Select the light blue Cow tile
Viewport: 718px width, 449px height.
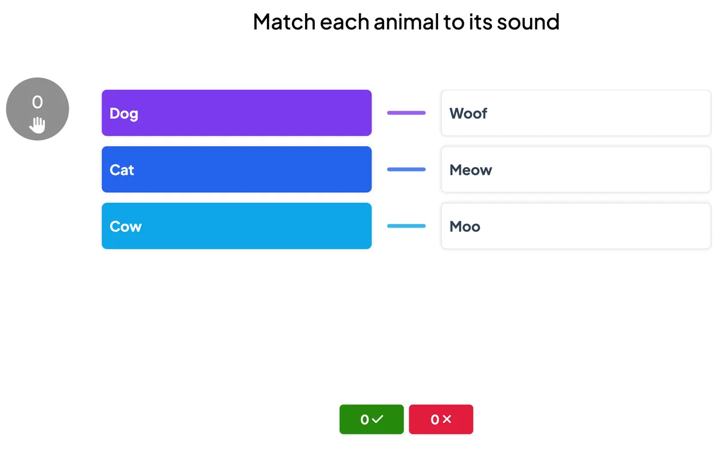coord(236,226)
